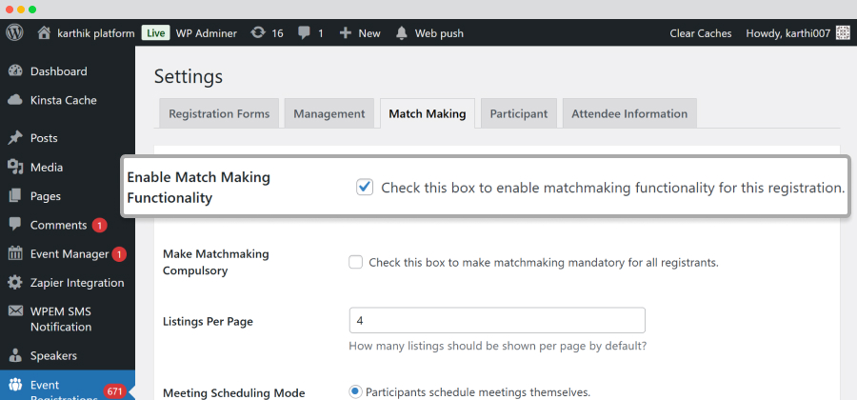Viewport: 857px width, 400px height.
Task: Click the Kinsta Cache cloud icon
Action: [15, 100]
